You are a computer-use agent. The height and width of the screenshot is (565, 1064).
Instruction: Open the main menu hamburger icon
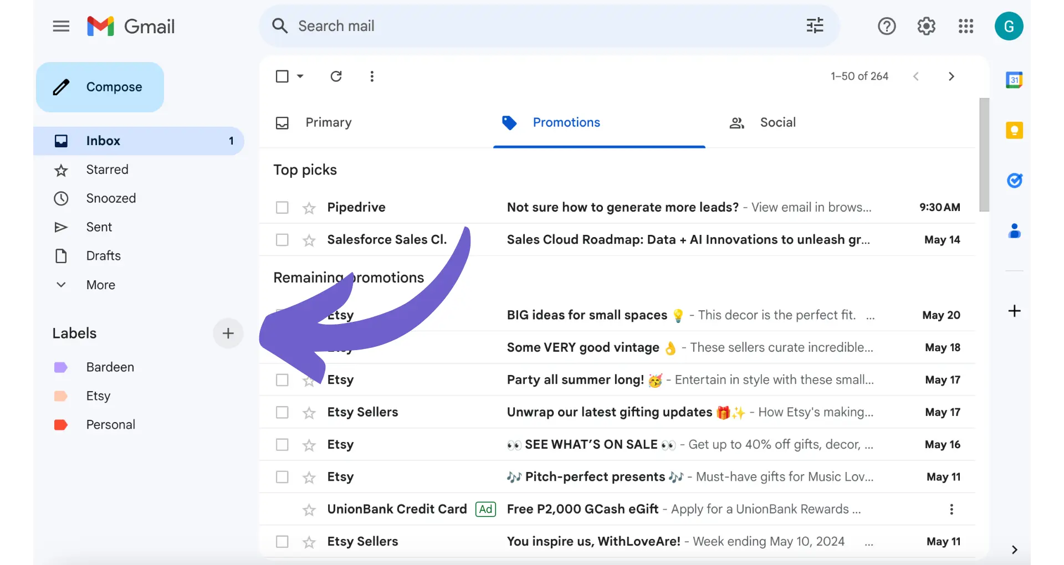pos(61,26)
